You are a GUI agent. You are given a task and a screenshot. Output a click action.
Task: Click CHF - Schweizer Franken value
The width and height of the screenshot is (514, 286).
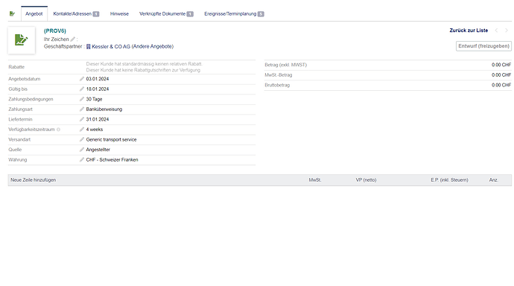tap(112, 160)
